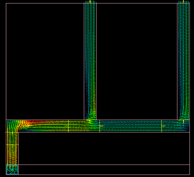Click the red tick marker left of duct
The height and width of the screenshot is (177, 194).
[5, 132]
